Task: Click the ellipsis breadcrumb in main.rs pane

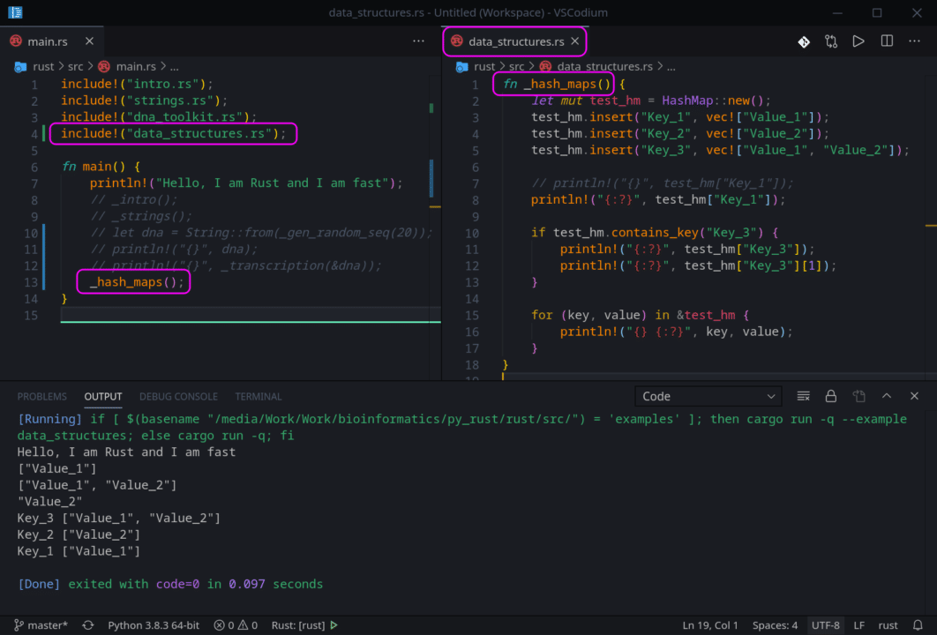Action: (174, 67)
